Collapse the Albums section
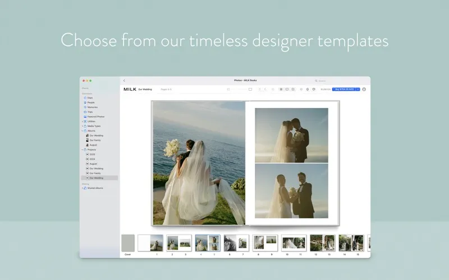 [x=82, y=131]
